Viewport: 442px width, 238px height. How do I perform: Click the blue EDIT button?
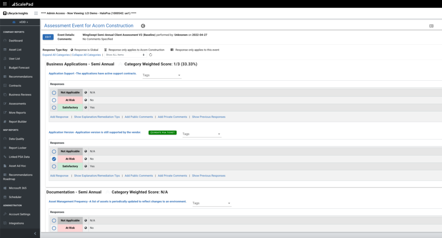point(48,37)
